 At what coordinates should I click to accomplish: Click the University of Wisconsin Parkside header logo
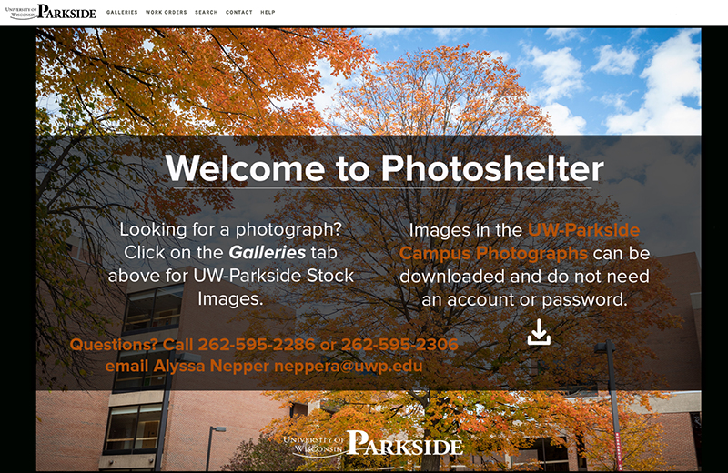coord(51,12)
